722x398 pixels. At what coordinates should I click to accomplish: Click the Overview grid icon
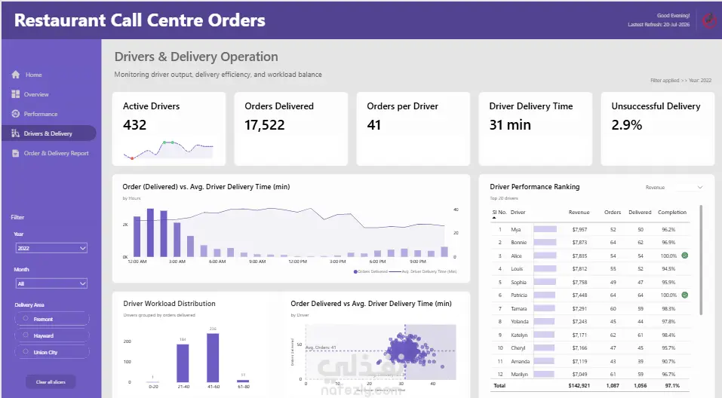(16, 94)
